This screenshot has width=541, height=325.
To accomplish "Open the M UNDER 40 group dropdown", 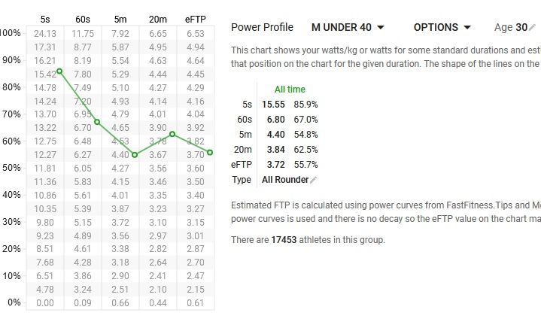I will (x=348, y=27).
